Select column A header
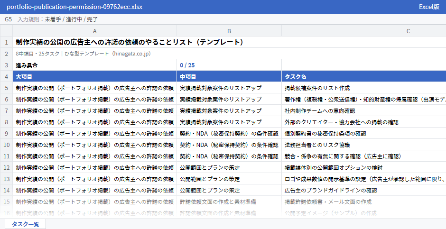This screenshot has height=229, width=446. pyautogui.click(x=95, y=31)
